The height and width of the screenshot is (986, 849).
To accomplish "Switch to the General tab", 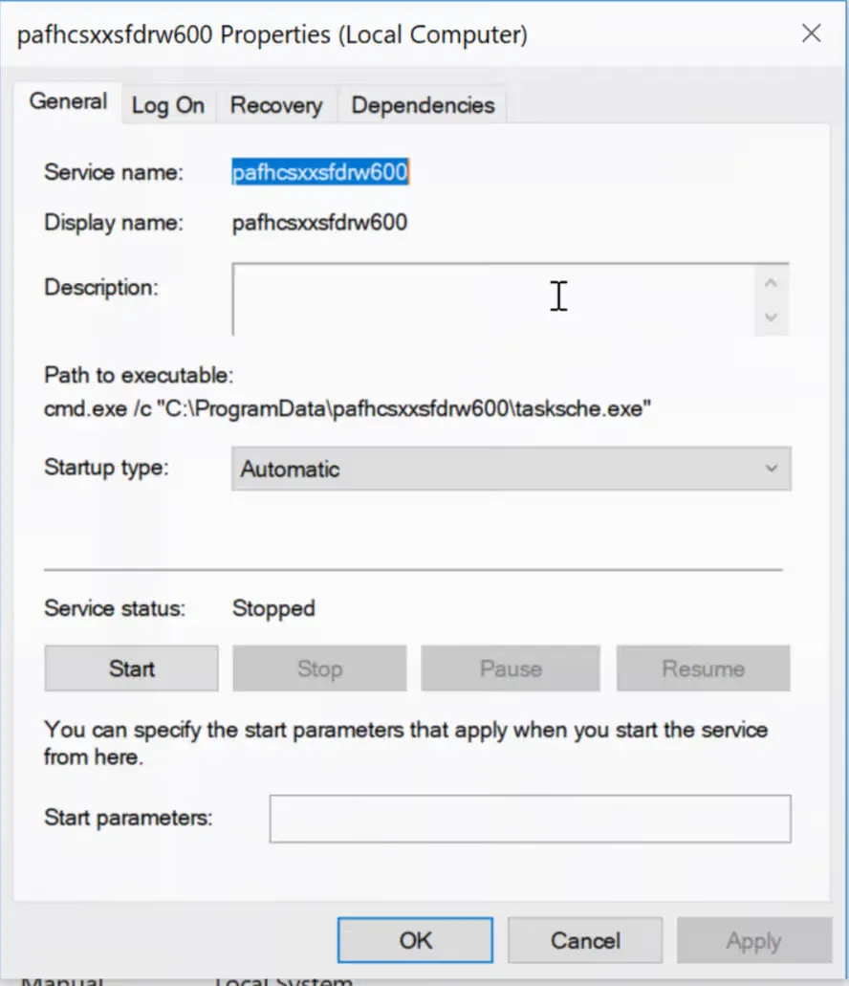I will (x=68, y=102).
